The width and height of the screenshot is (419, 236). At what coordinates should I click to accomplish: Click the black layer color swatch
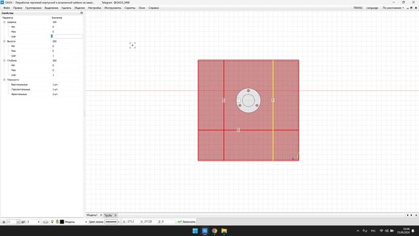tap(62, 222)
